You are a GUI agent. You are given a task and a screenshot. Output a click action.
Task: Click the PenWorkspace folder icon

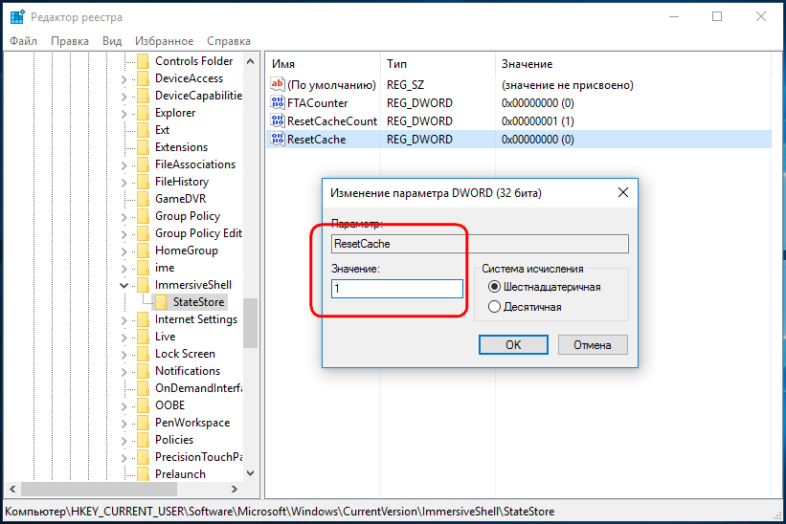coord(143,423)
